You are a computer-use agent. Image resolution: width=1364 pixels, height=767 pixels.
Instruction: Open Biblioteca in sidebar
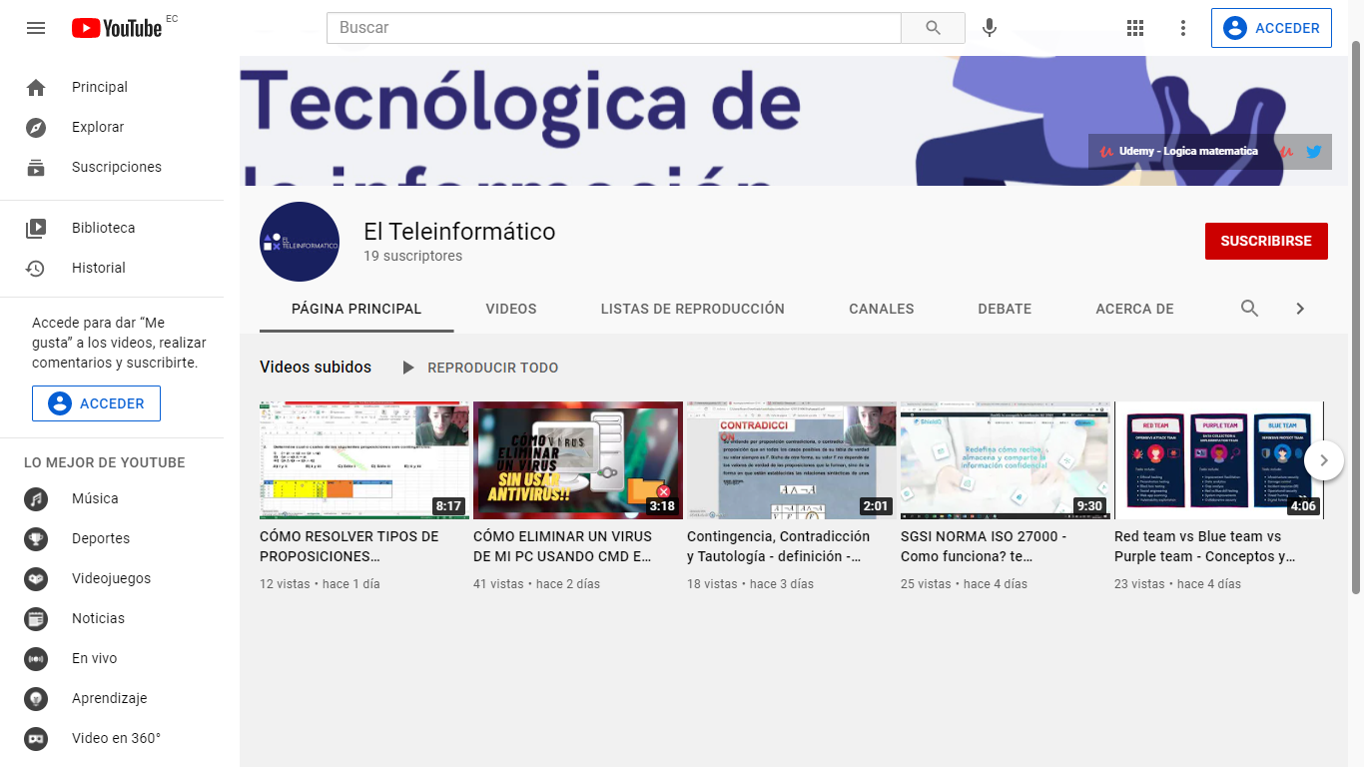pos(112,229)
